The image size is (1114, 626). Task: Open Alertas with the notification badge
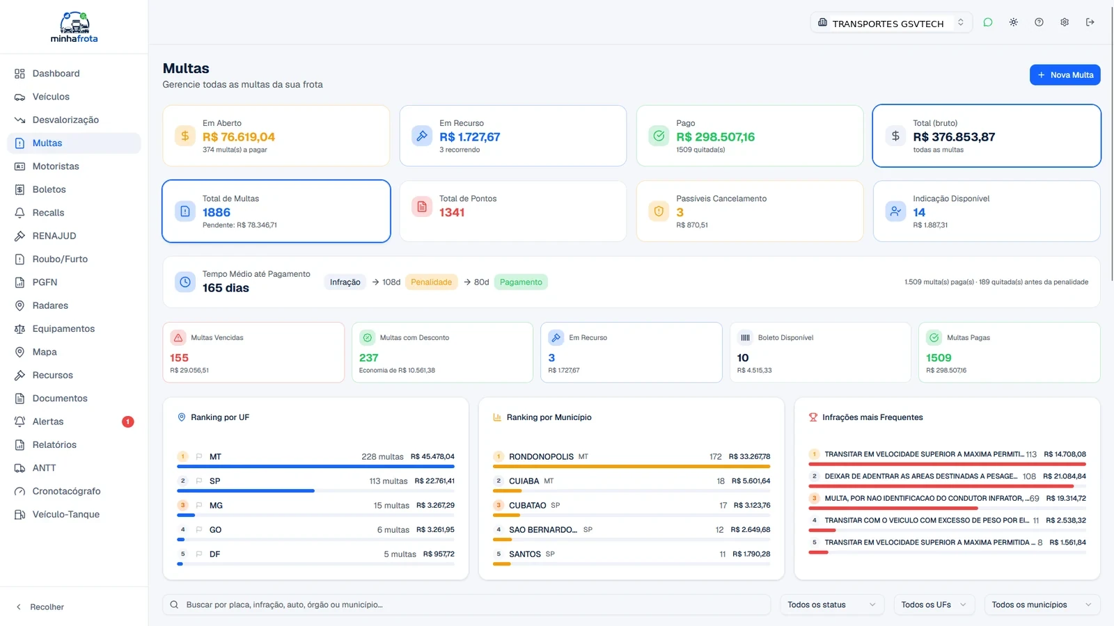coord(74,422)
